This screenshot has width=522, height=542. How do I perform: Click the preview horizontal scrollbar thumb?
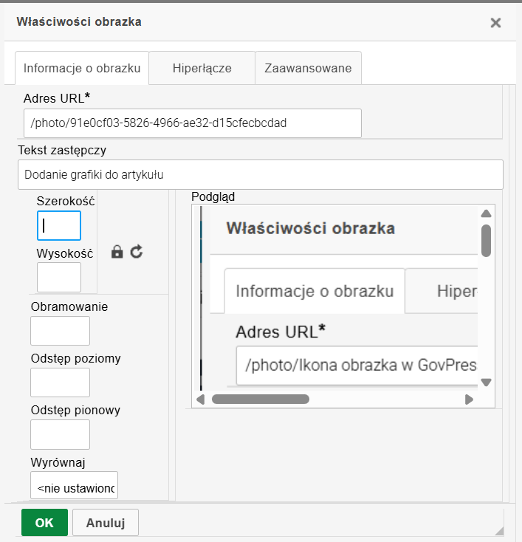point(261,399)
